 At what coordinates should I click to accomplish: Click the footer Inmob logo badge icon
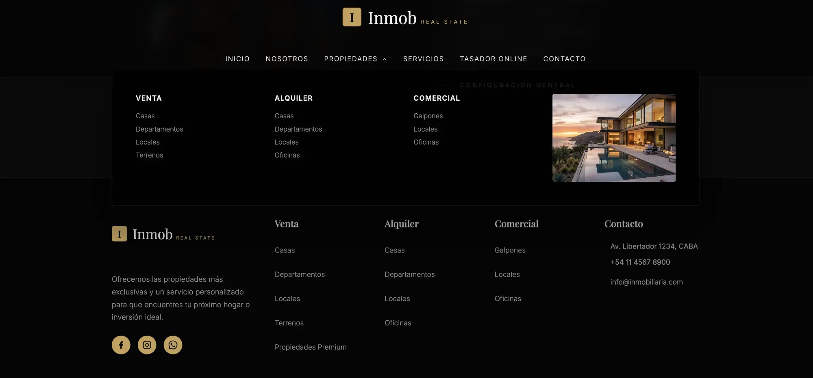120,234
